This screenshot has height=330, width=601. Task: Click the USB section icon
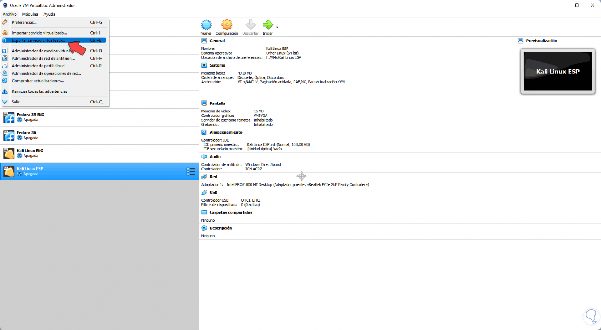[204, 192]
